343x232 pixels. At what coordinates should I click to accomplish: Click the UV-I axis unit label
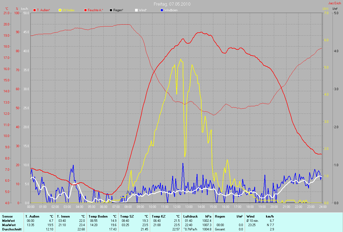pos(325,9)
